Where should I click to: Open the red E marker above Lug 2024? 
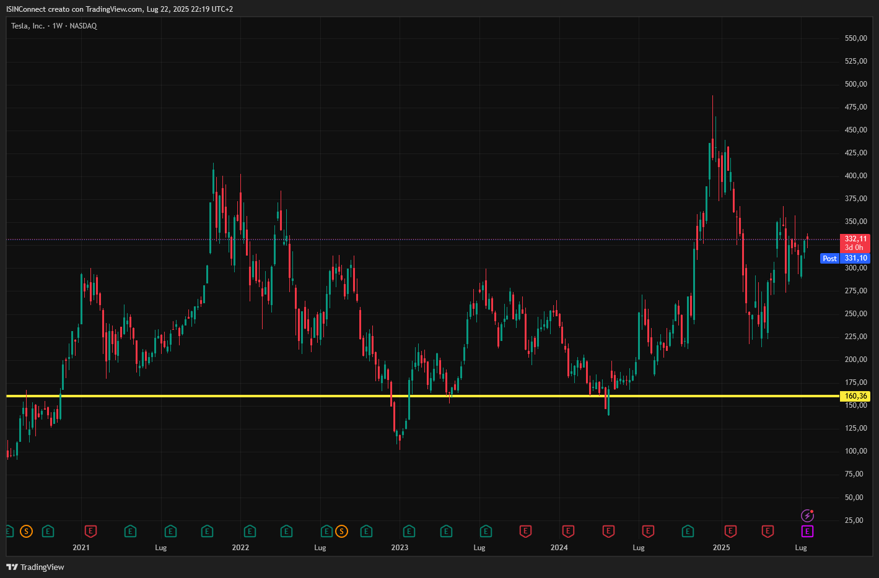point(648,531)
